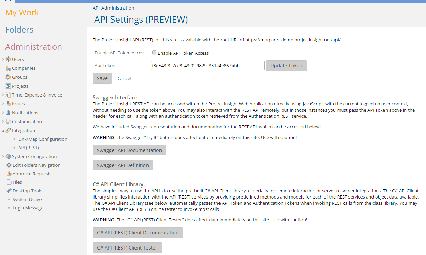Select API (REST) in sidebar
Screen dimensions: 426x255
(x=28, y=148)
